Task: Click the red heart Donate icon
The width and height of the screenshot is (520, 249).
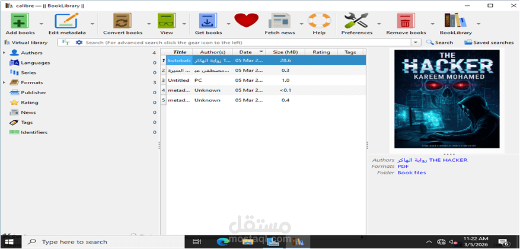Action: tap(247, 21)
